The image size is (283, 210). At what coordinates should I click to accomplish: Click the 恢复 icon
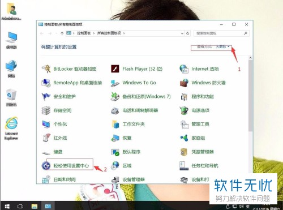[x=115, y=138]
